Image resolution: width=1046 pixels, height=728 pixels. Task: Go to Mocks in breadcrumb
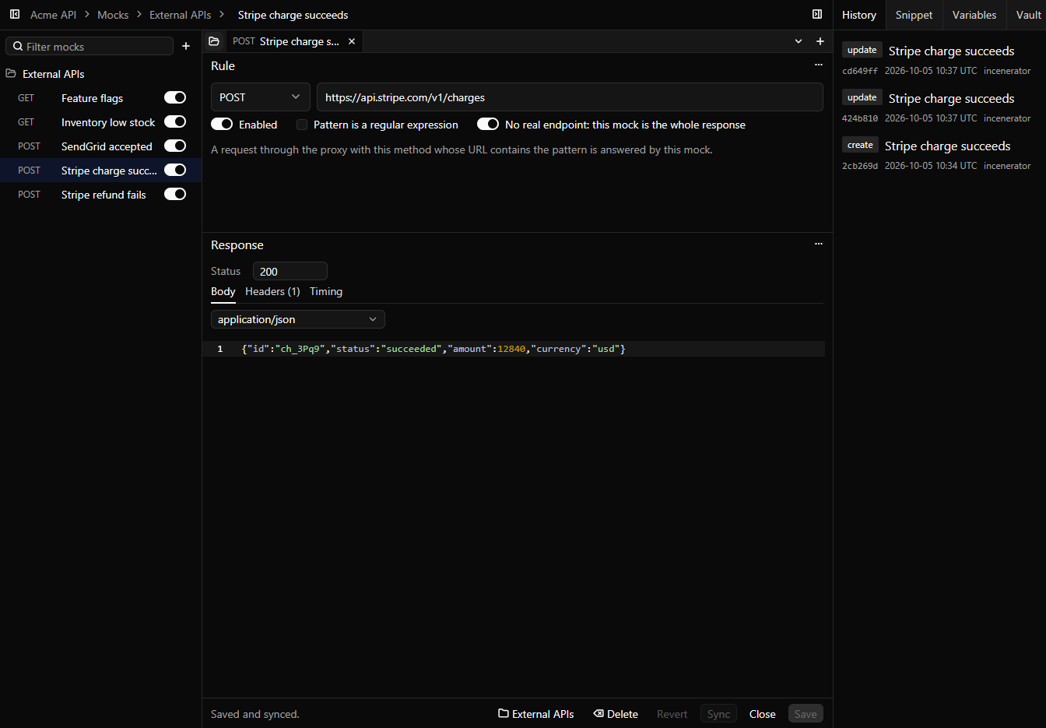pos(113,15)
